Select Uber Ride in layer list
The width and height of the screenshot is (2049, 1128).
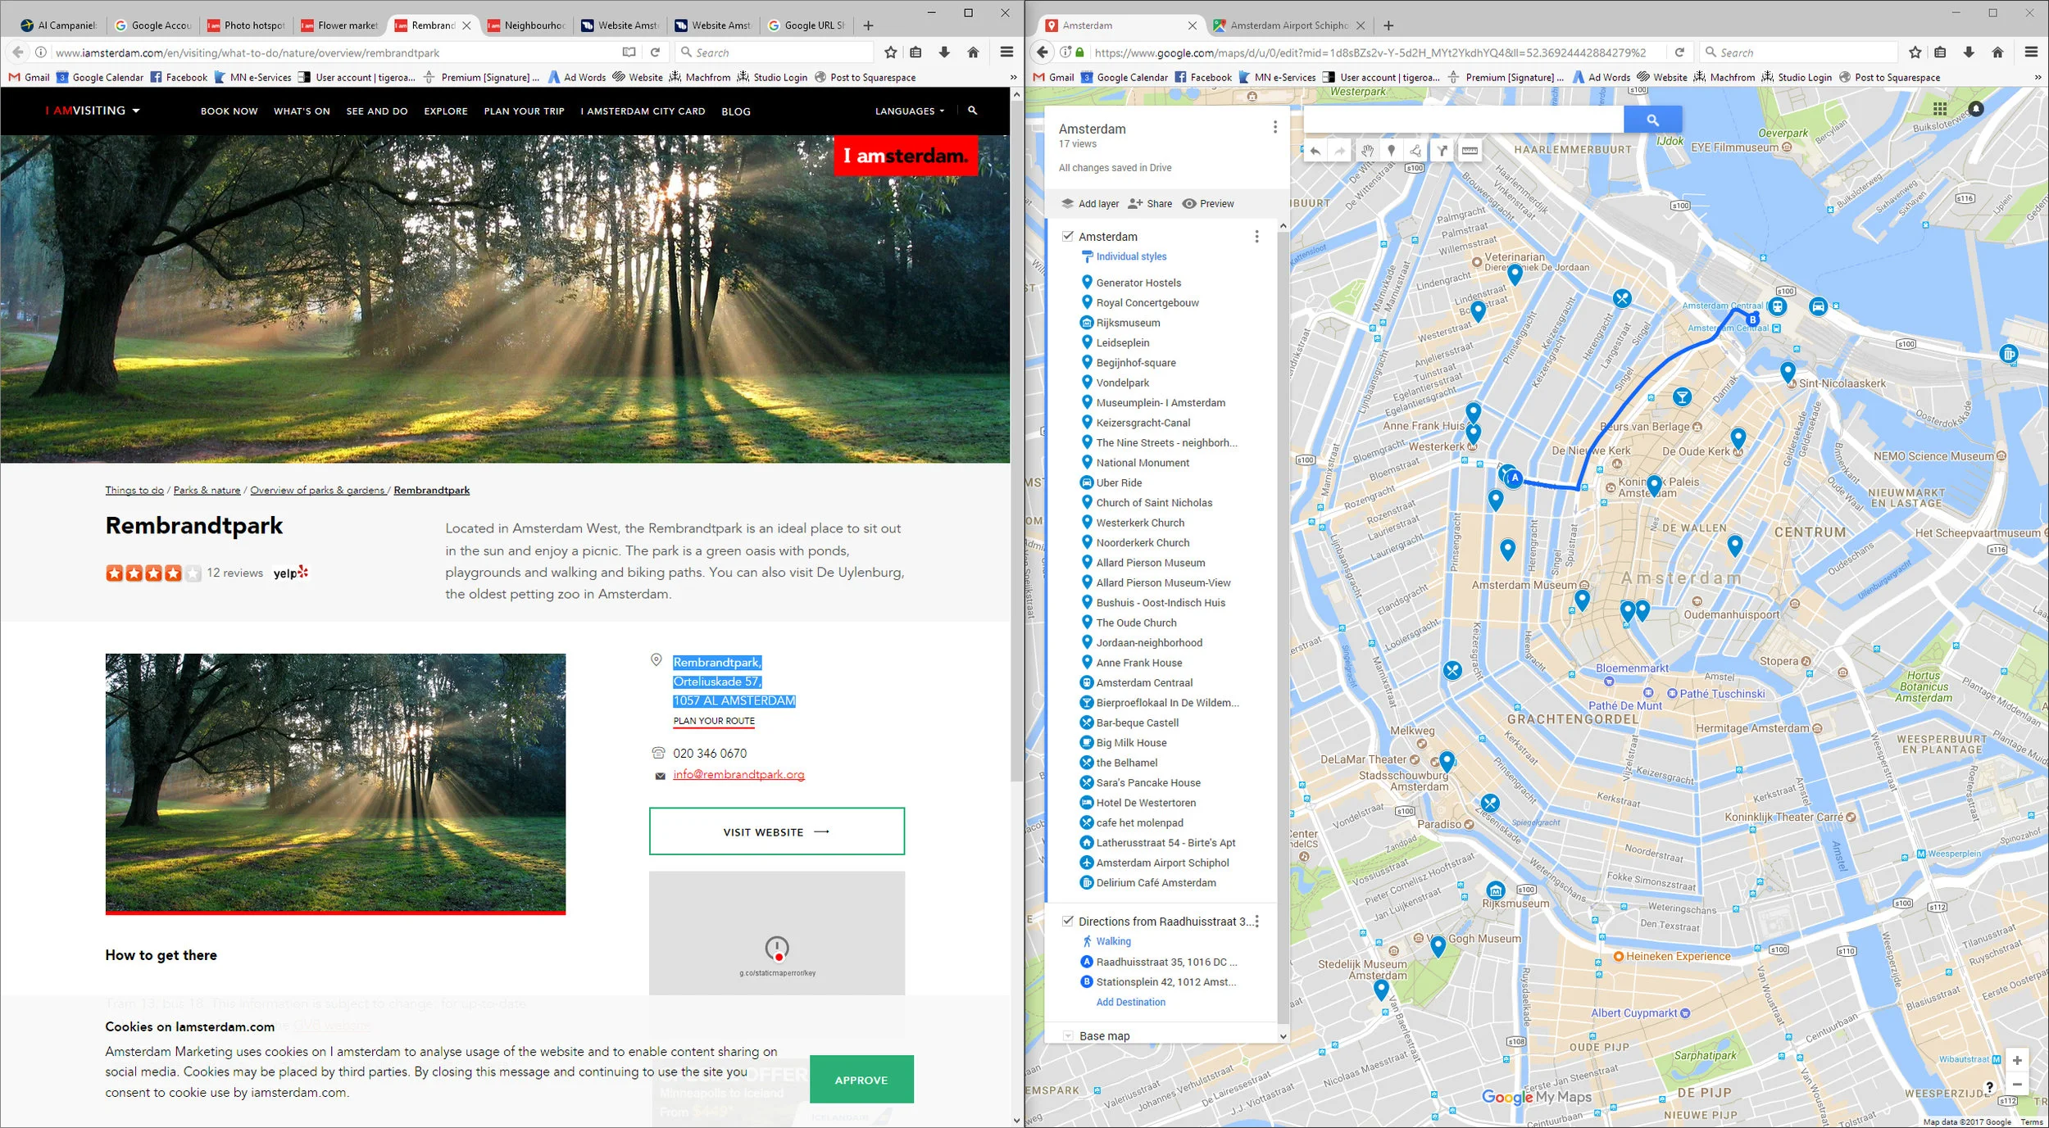pos(1119,482)
